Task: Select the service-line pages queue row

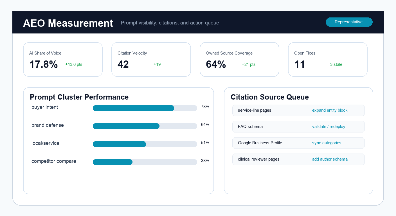Action: (x=298, y=110)
